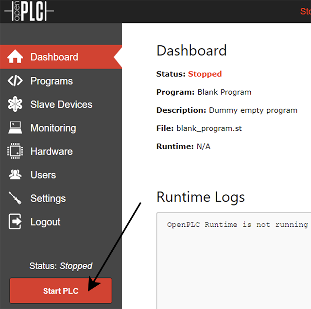Screen dimensions: 311x309
Task: Click the Monitoring laptop icon
Action: coord(15,128)
